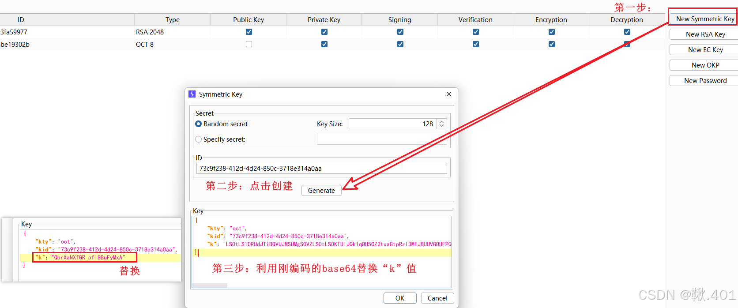The height and width of the screenshot is (308, 738).
Task: Click the New RSA Key button
Action: pos(704,34)
